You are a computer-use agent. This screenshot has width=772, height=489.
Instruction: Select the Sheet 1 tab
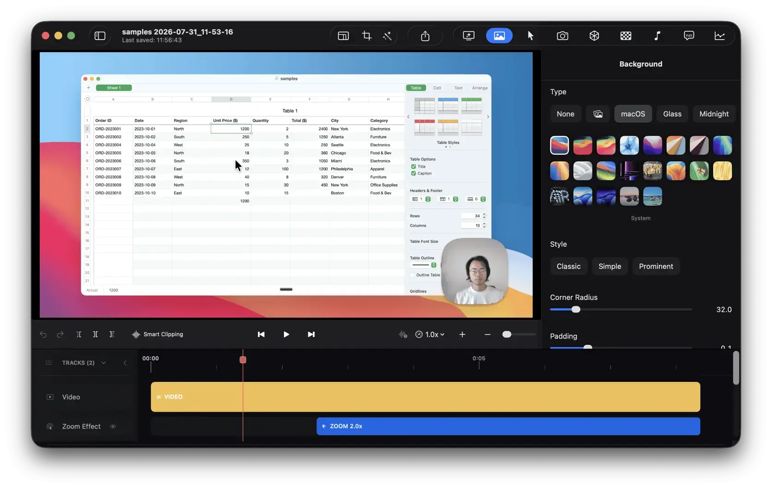(x=114, y=88)
